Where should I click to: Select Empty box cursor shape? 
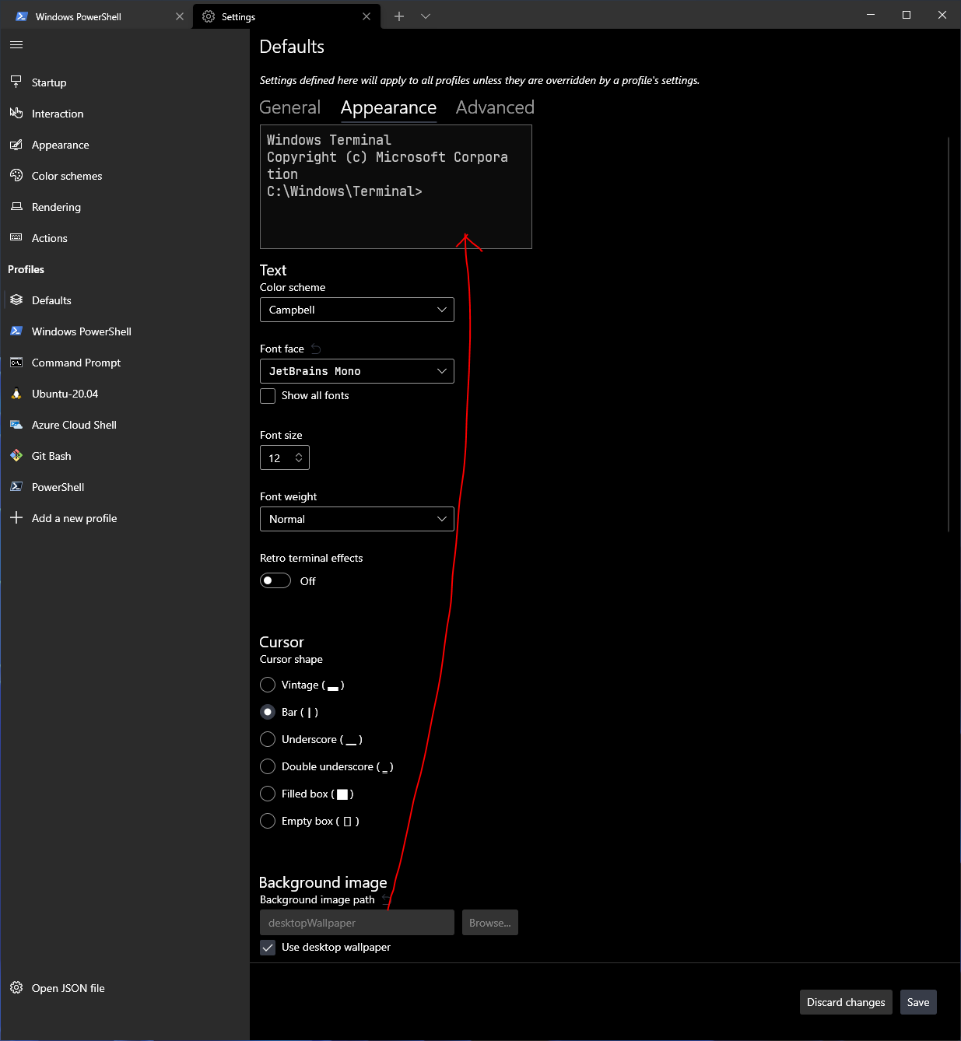click(x=268, y=821)
